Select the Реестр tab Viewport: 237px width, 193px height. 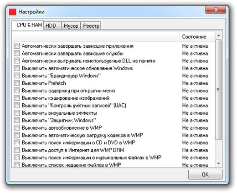click(x=91, y=25)
